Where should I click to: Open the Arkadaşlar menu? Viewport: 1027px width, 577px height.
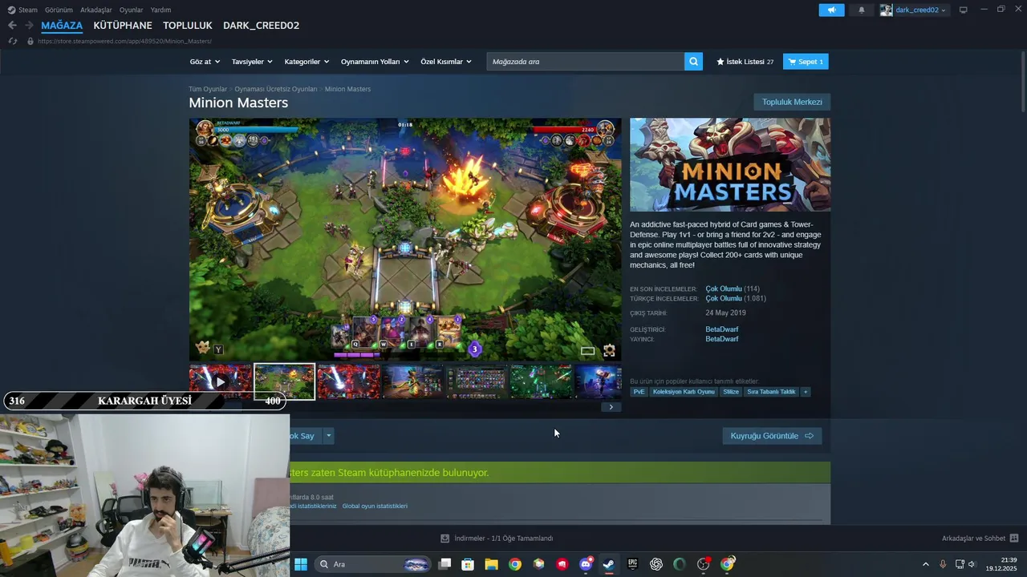tap(96, 10)
